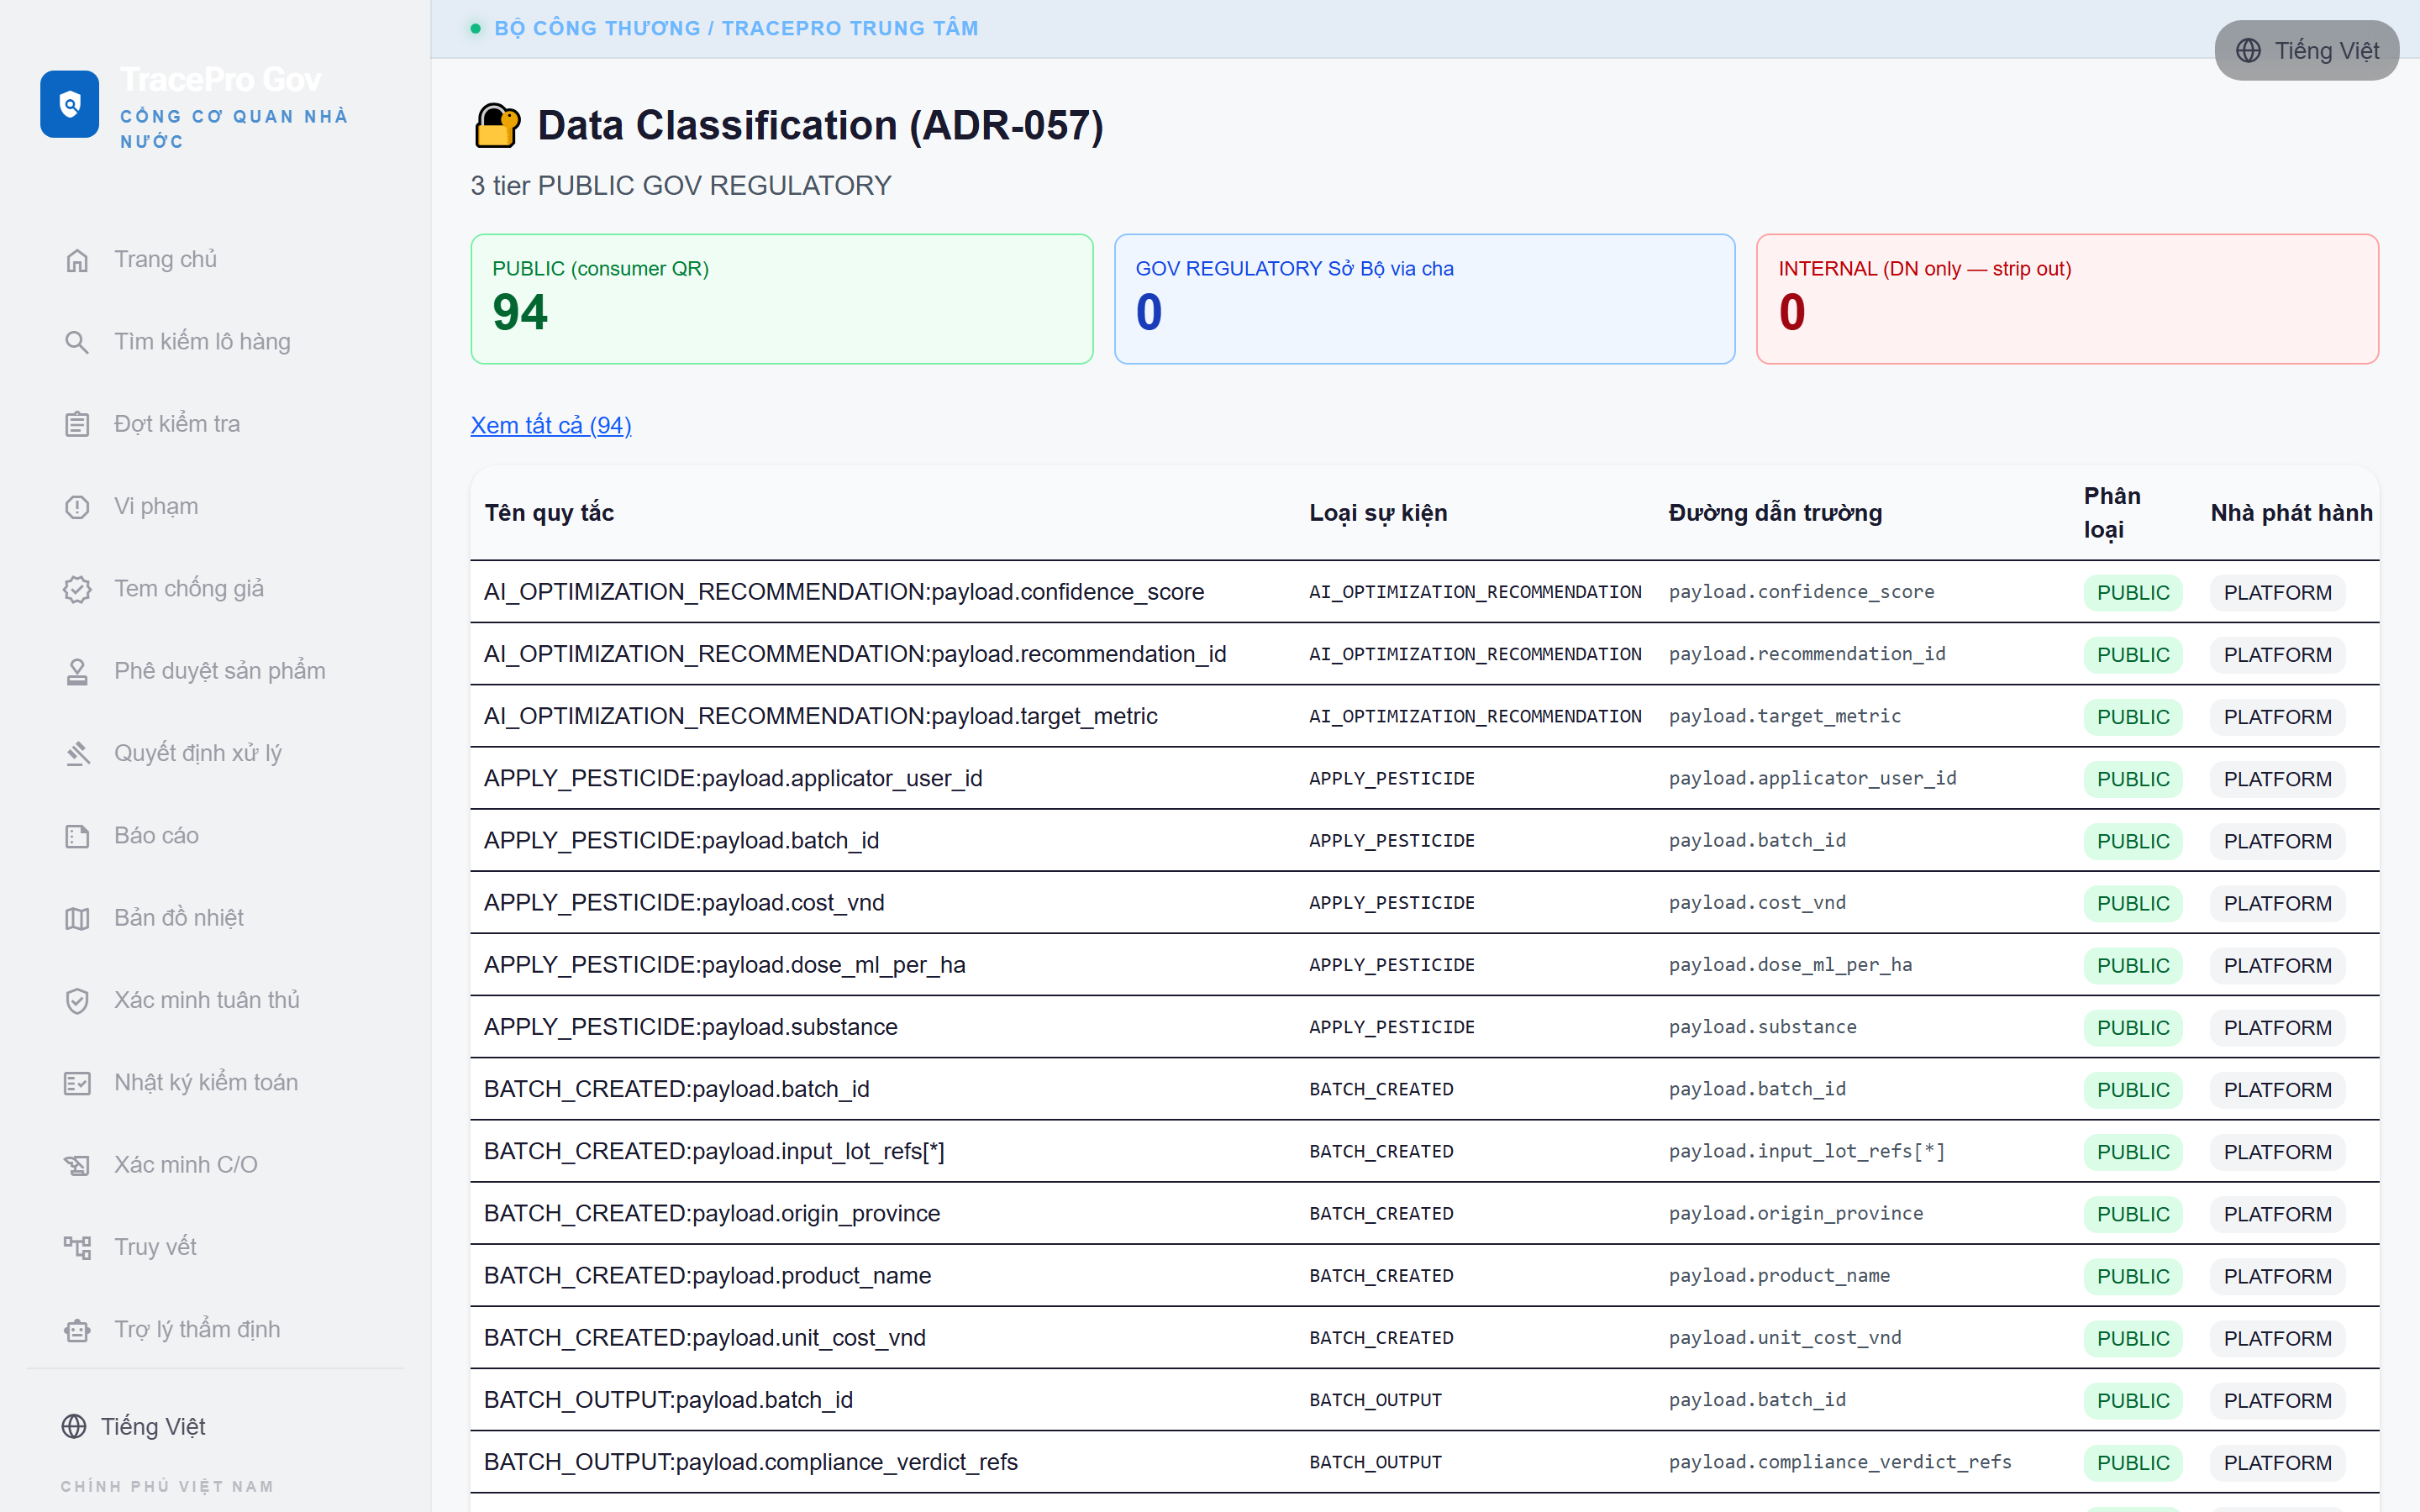The height and width of the screenshot is (1512, 2420).
Task: Click field path payload.input_lot_refs[*]
Action: coord(1806,1151)
